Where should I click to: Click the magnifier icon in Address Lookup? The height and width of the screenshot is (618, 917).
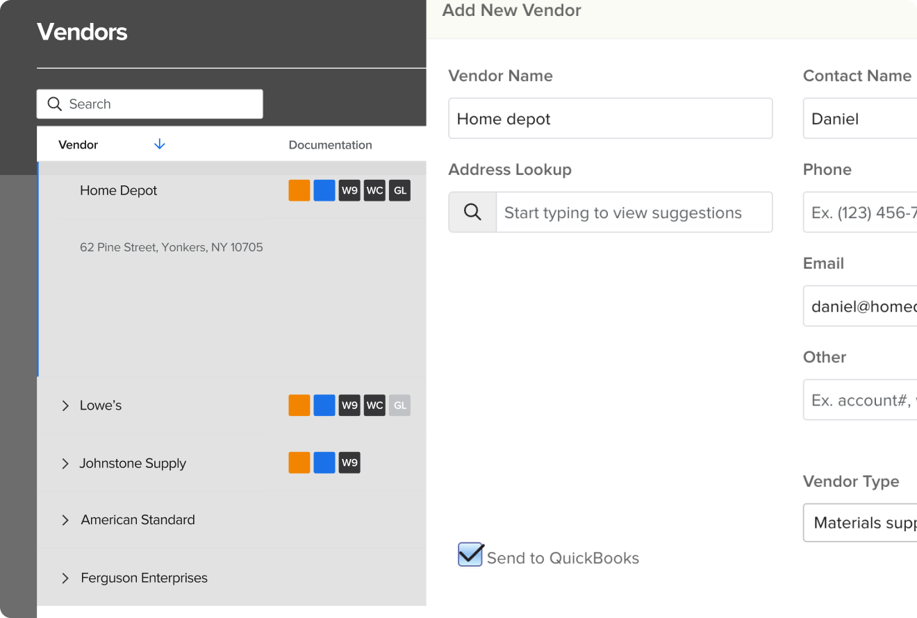pyautogui.click(x=472, y=212)
